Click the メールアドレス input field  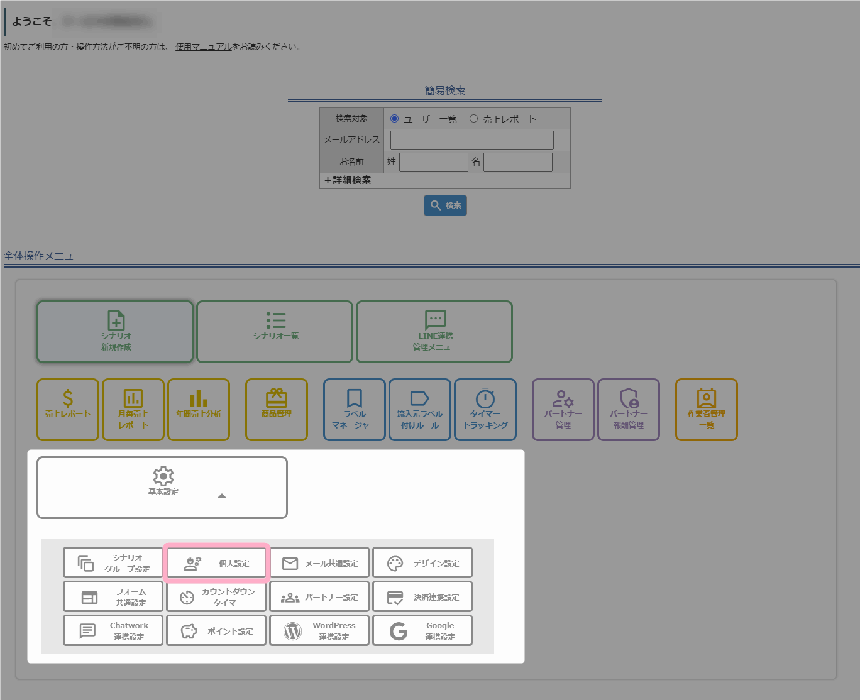coord(471,139)
